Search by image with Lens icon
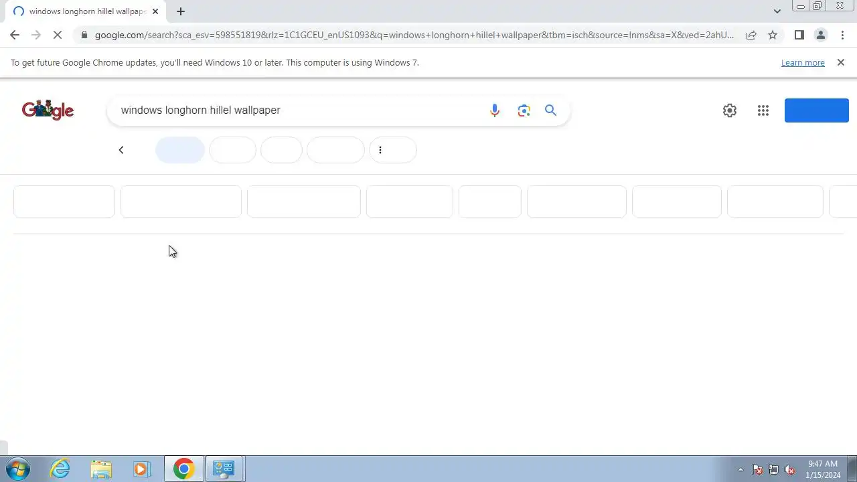The width and height of the screenshot is (857, 482). click(524, 110)
